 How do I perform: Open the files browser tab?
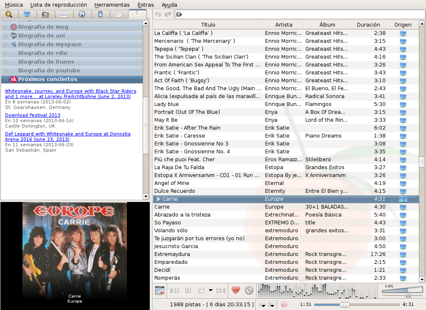coord(45,15)
